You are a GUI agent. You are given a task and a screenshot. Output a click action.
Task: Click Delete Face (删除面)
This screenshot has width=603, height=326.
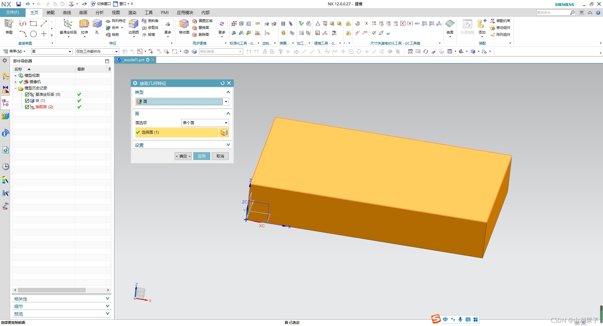(x=201, y=35)
